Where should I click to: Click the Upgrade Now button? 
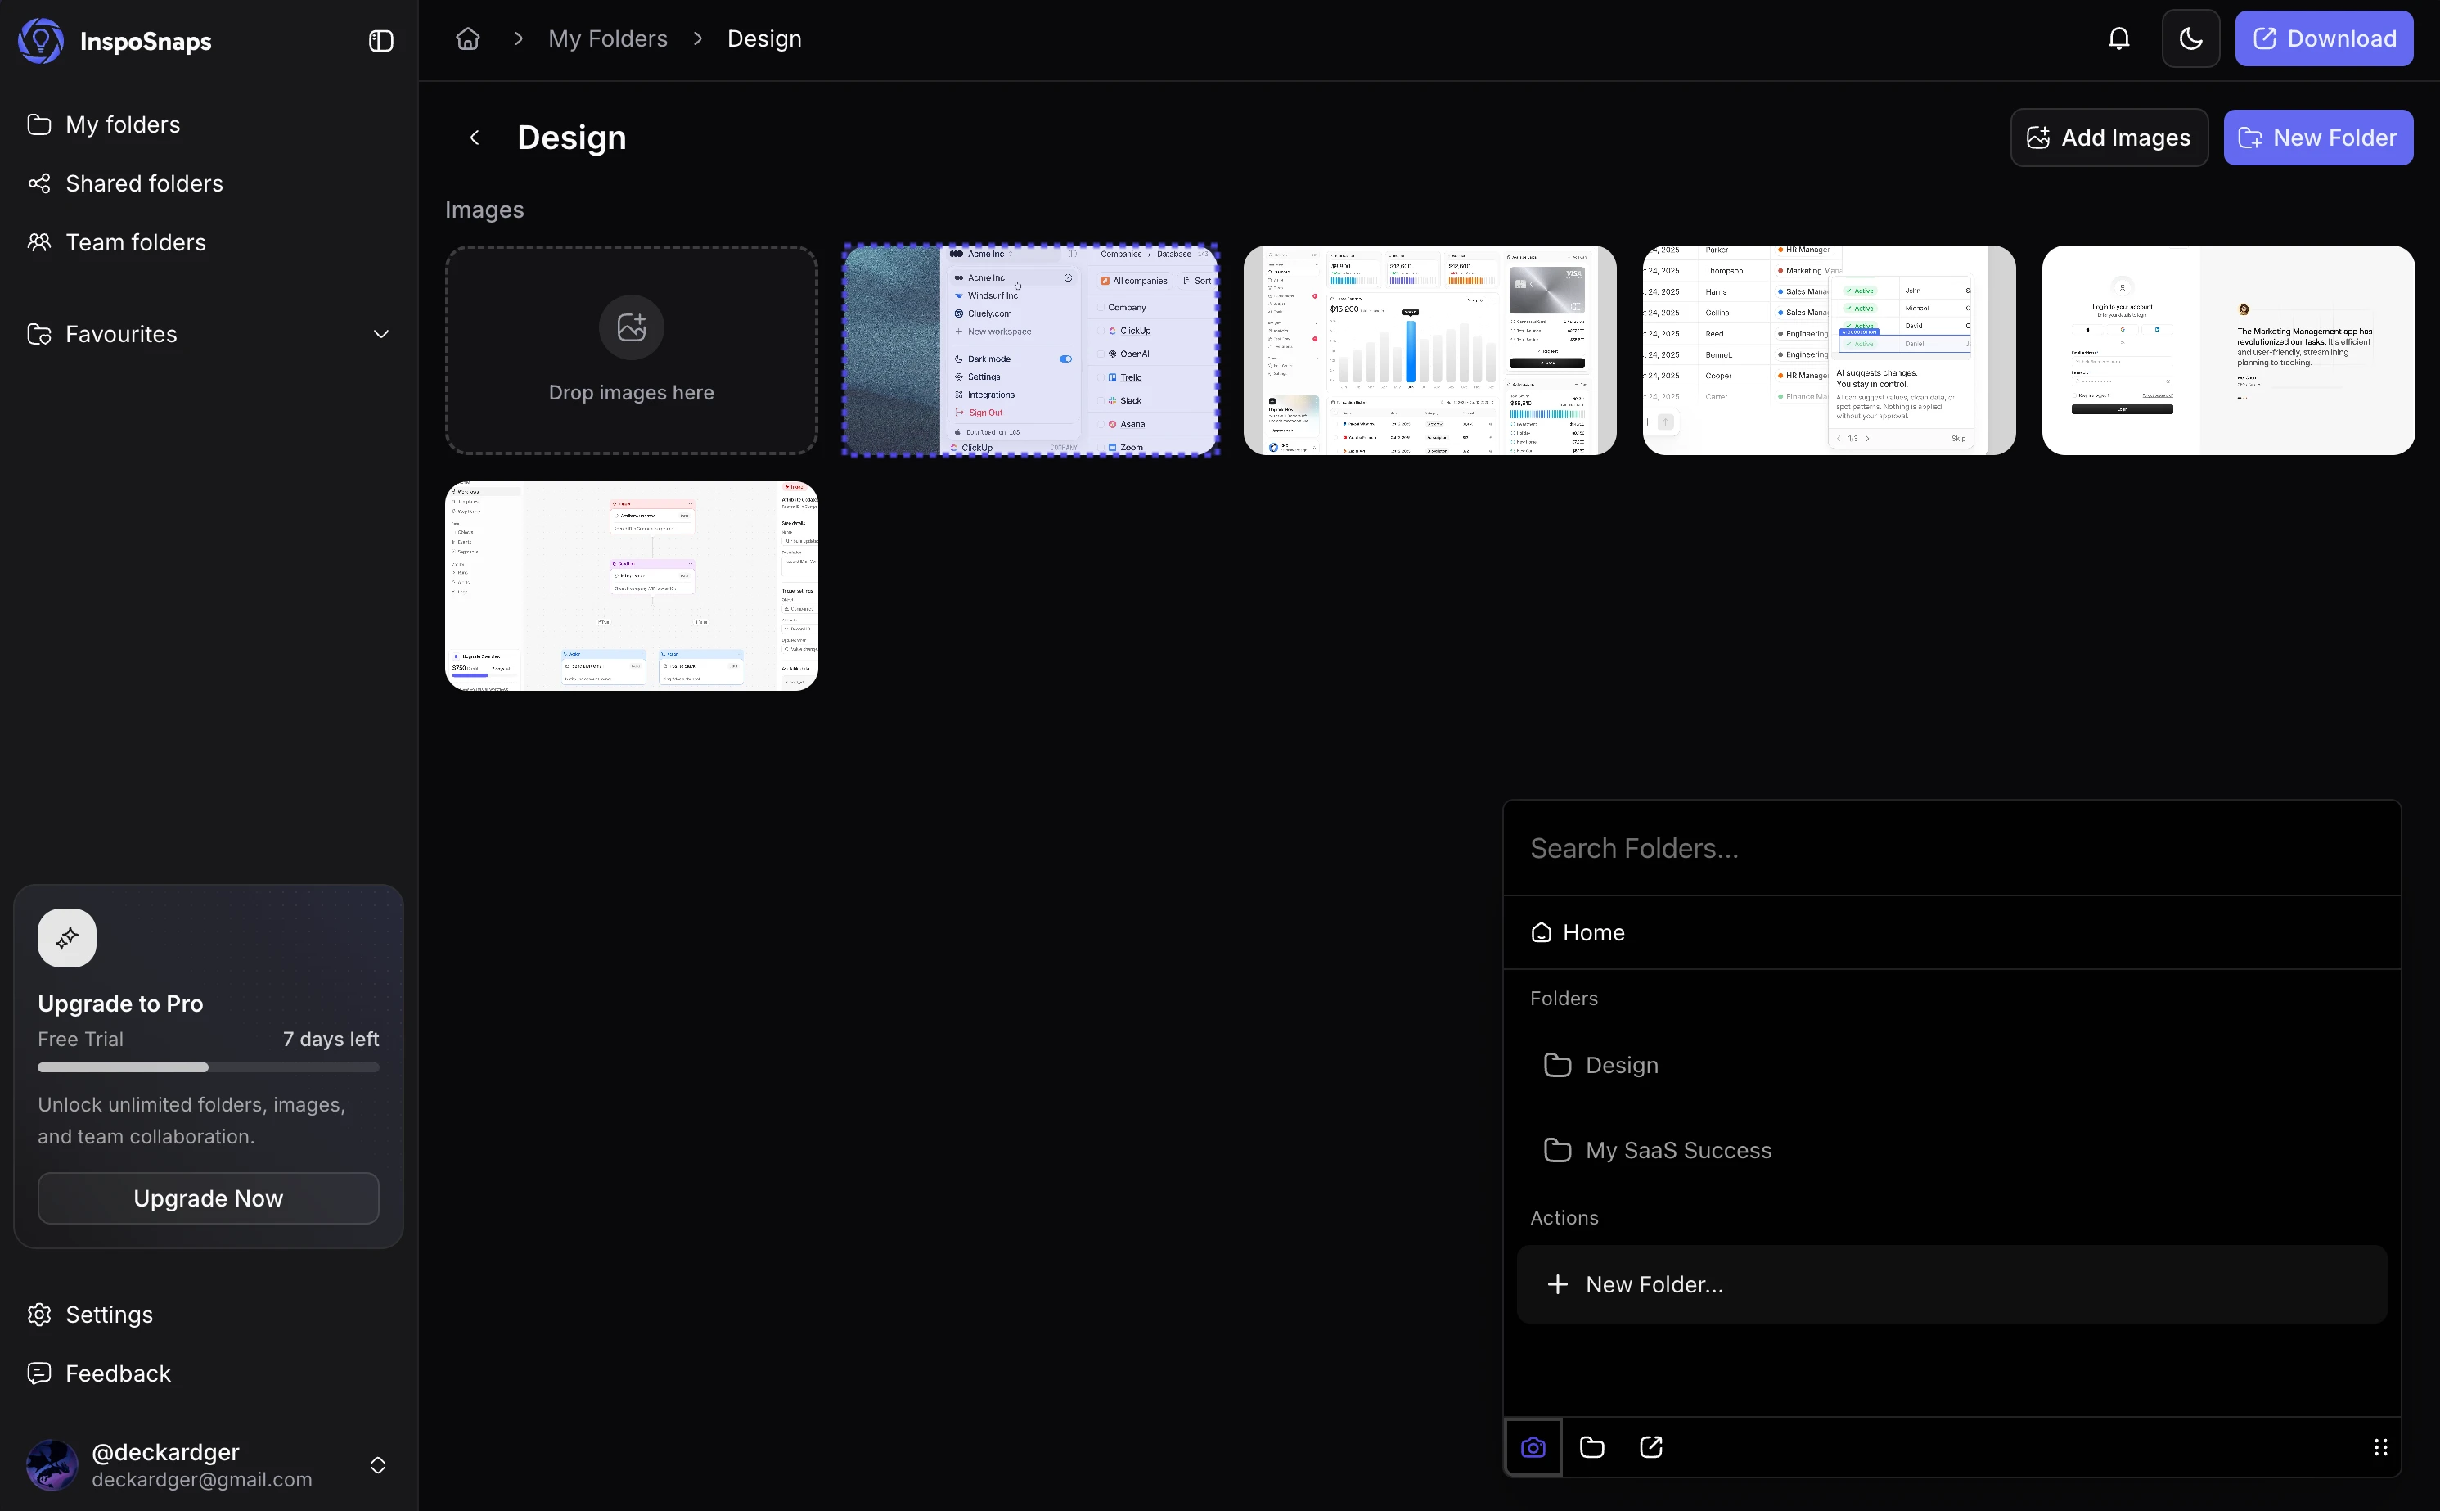[208, 1198]
